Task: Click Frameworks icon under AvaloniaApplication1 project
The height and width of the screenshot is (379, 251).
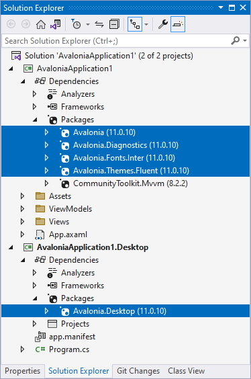Action: [x=52, y=107]
